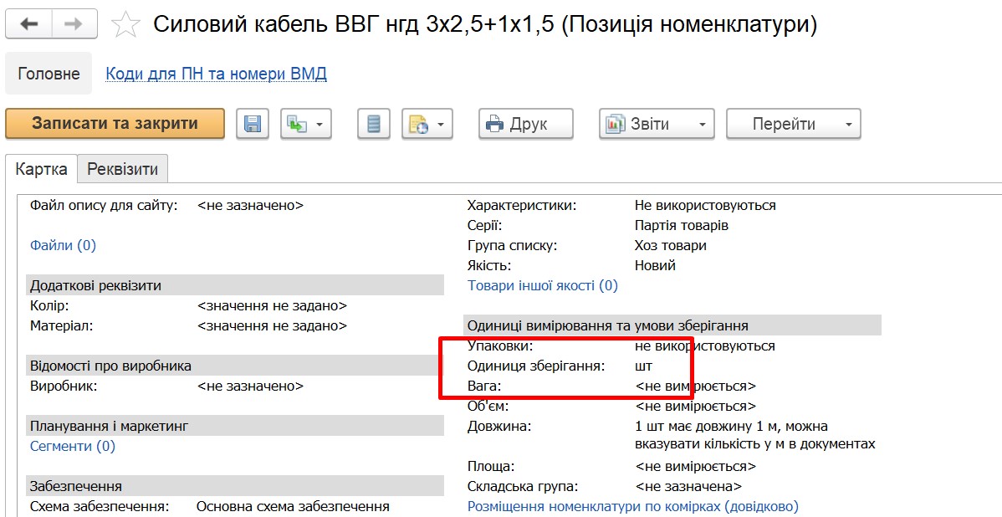Screen dimensions: 1002x517
Task: Go back with the left arrow button
Action: 28,24
